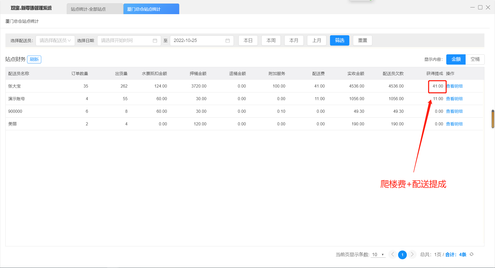Click the calendar icon in start date field

point(155,41)
